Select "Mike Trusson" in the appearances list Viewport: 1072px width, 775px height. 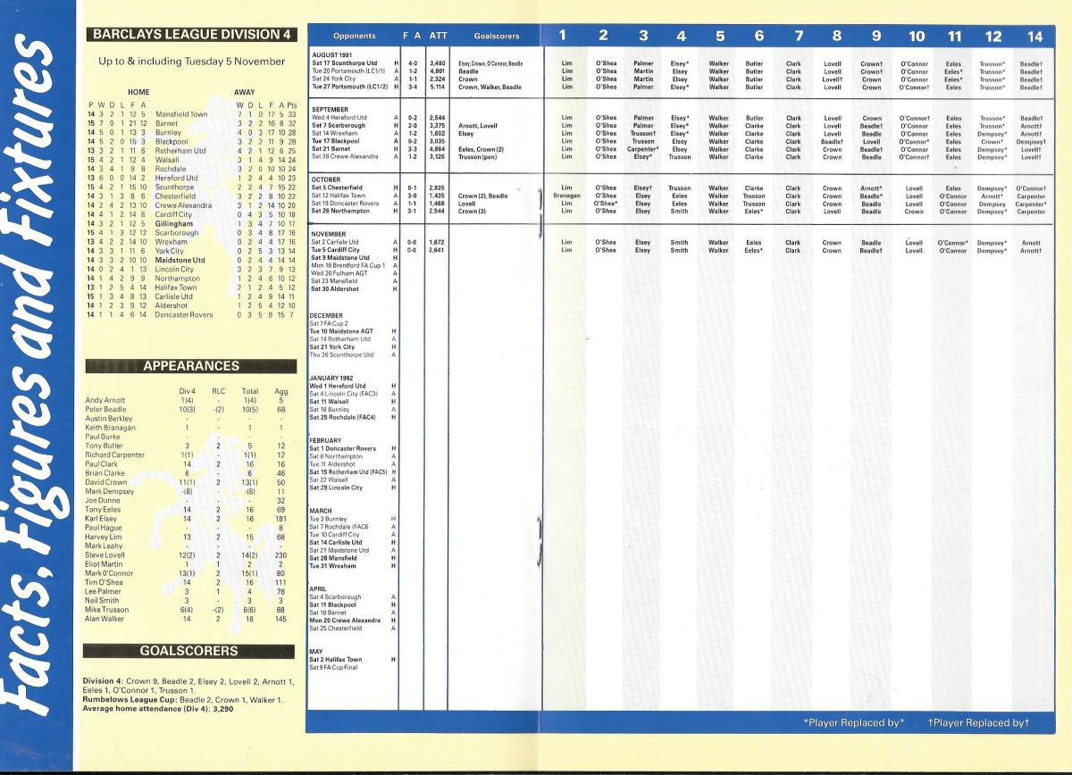(x=107, y=610)
